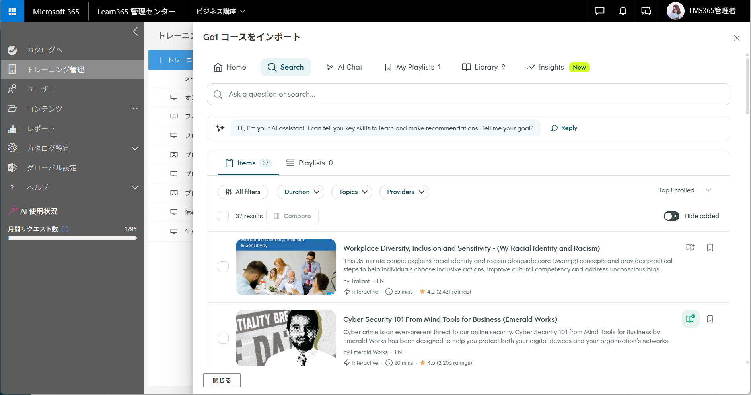This screenshot has height=395, width=751.
Task: Open the Cyber Security 101 thumbnail
Action: click(286, 338)
